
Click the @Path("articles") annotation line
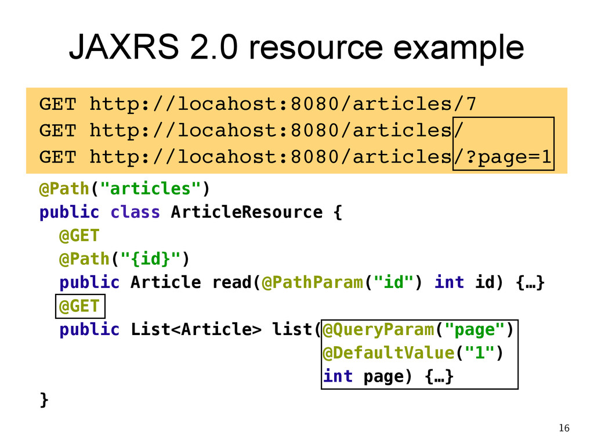click(124, 189)
